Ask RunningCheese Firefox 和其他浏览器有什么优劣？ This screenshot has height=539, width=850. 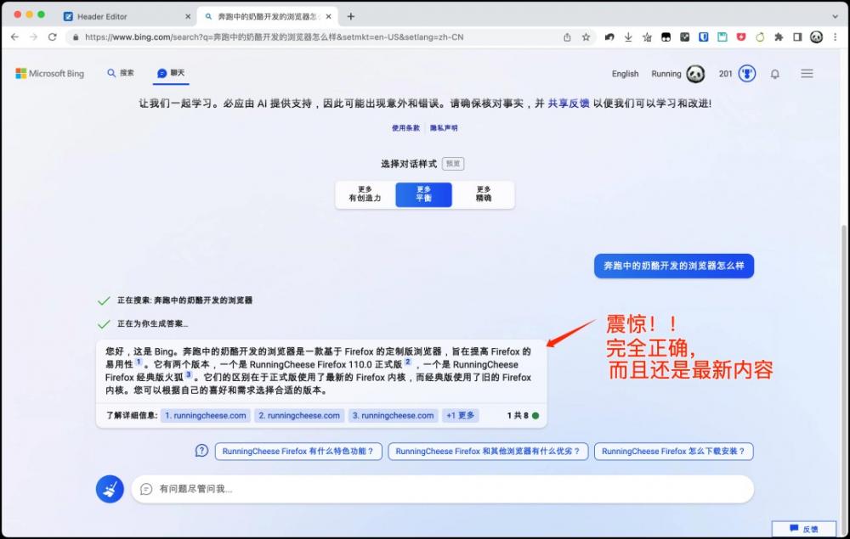pyautogui.click(x=488, y=452)
